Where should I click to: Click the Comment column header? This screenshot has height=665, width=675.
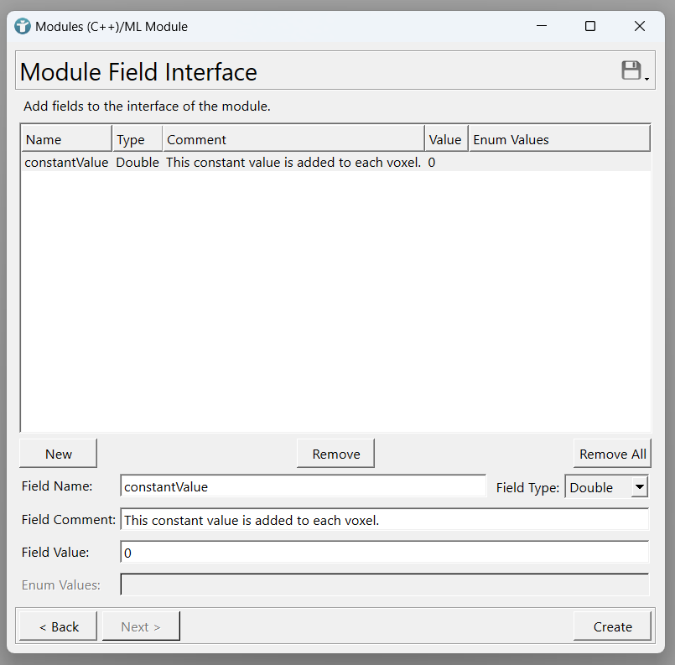point(293,139)
